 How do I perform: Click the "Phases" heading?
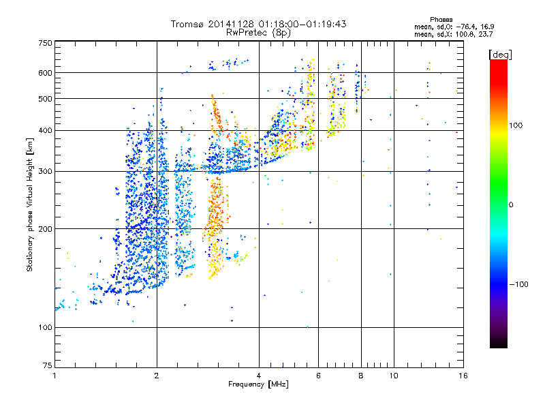[x=441, y=20]
